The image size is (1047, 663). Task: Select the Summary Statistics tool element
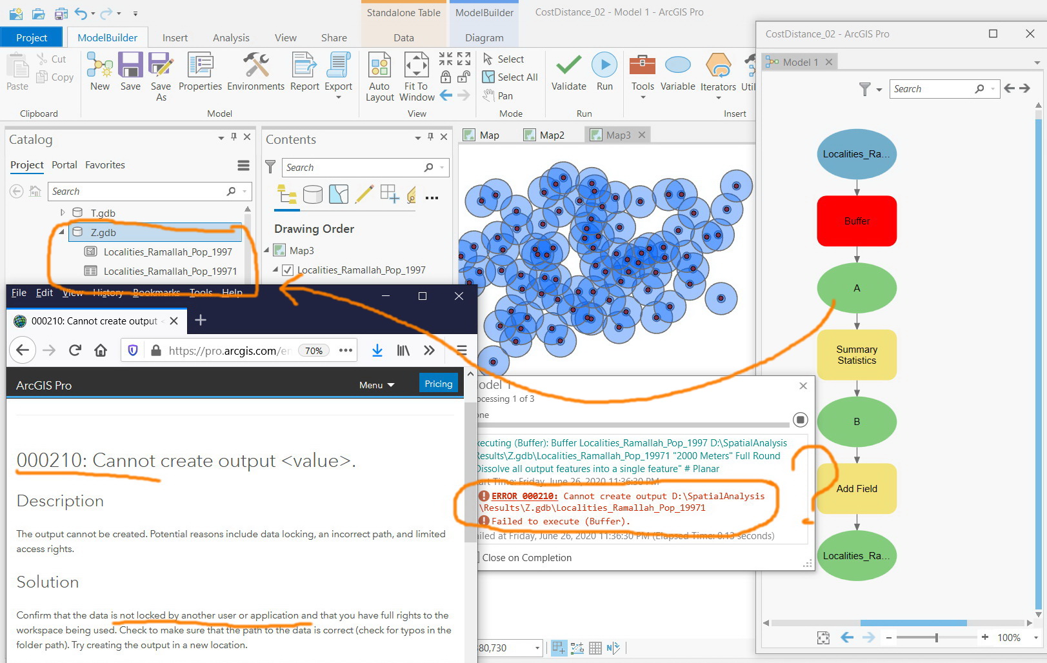[x=857, y=355]
